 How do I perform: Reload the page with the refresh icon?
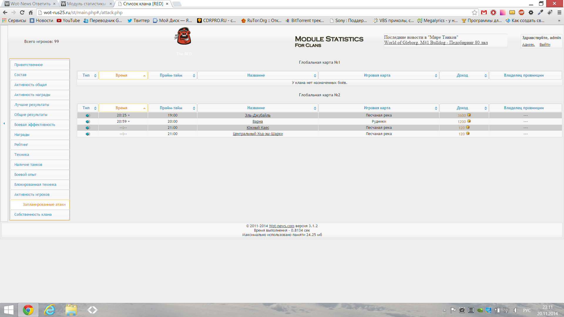[22, 12]
